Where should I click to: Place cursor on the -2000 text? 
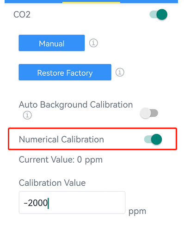click(x=36, y=203)
